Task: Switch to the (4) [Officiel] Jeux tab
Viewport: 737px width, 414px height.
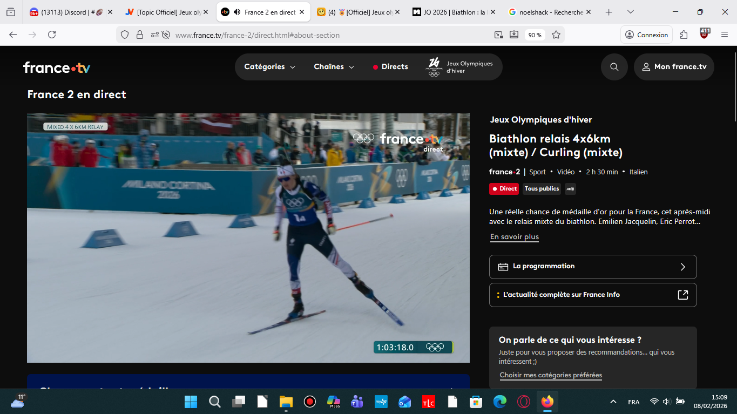Action: [x=359, y=12]
